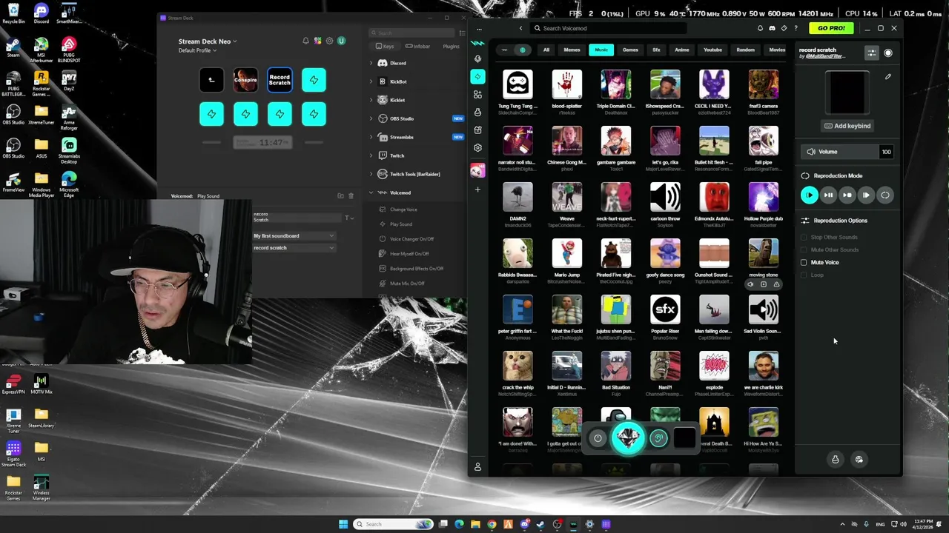Choose the Hear Myself On/Off action
949x533 pixels.
(x=409, y=254)
